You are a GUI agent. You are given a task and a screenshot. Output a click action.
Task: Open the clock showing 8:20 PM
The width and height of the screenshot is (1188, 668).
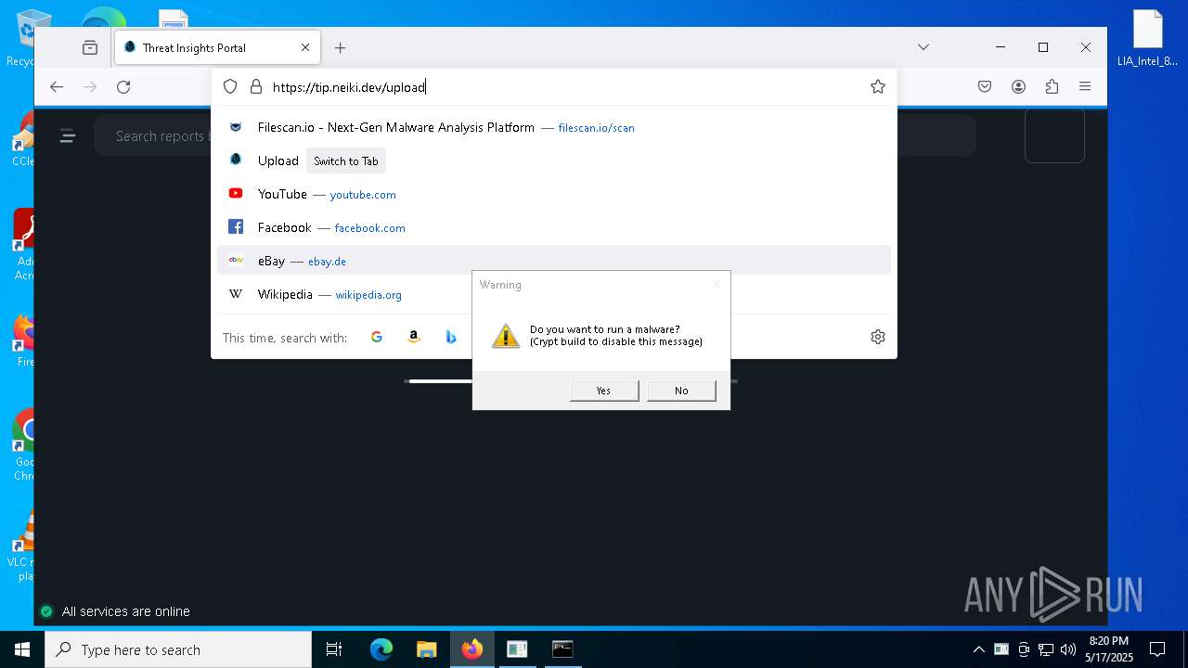1109,649
